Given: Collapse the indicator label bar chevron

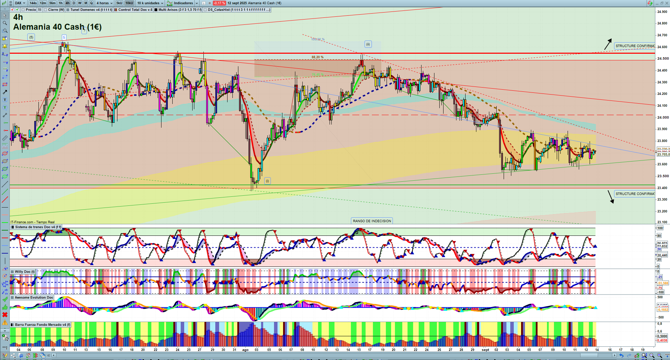Looking at the screenshot, I should pyautogui.click(x=5, y=10).
